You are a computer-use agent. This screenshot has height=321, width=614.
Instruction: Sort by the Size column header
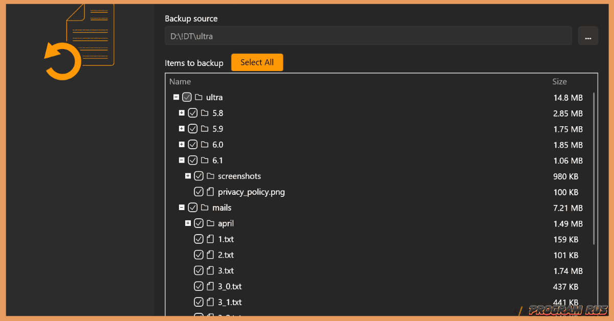click(559, 81)
